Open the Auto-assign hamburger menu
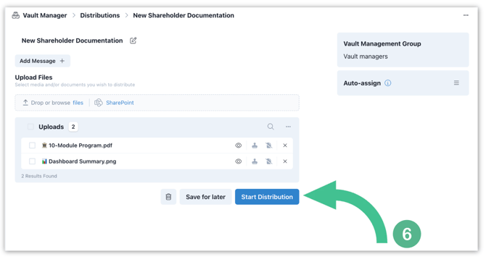 coord(456,83)
